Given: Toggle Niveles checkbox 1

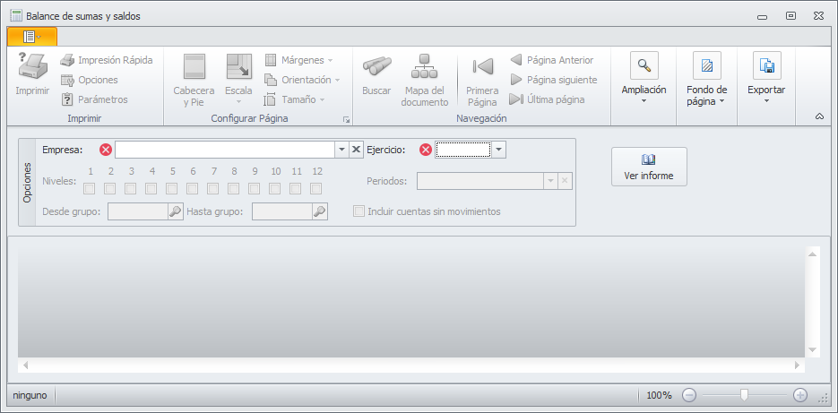Looking at the screenshot, I should (90, 189).
